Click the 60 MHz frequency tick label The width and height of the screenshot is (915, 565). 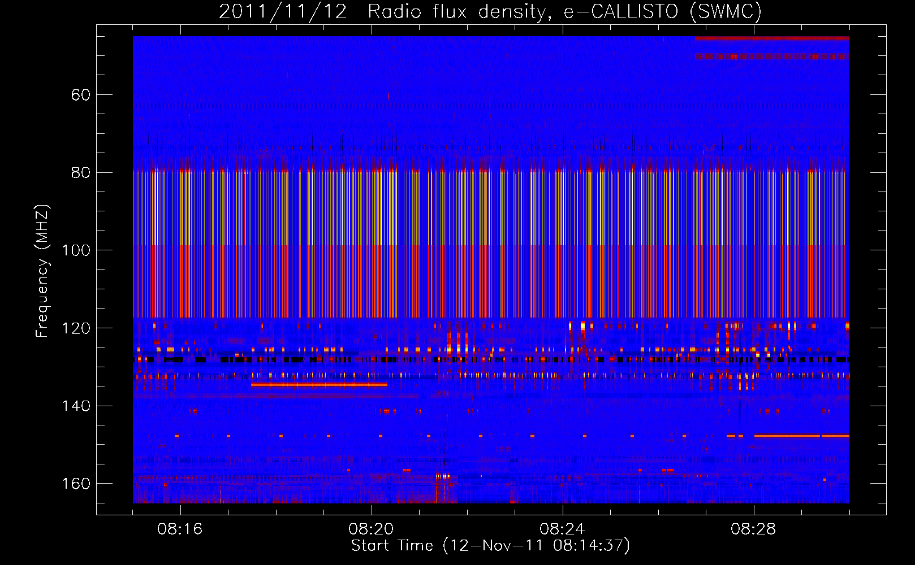click(81, 95)
